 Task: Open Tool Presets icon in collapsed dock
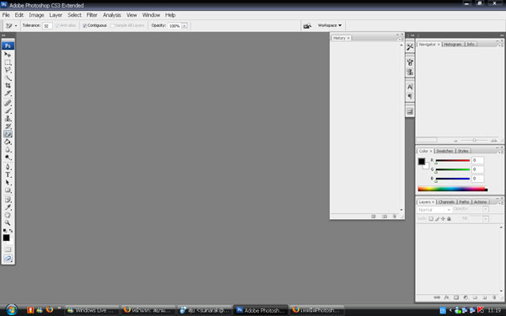coord(410,47)
